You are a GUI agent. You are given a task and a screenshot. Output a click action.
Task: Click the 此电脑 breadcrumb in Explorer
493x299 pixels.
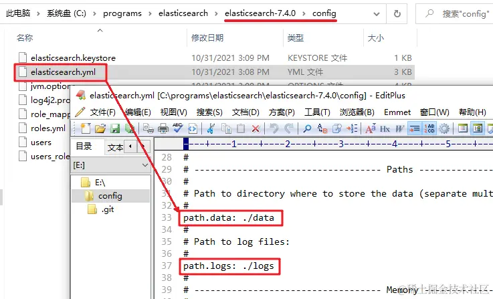(18, 13)
